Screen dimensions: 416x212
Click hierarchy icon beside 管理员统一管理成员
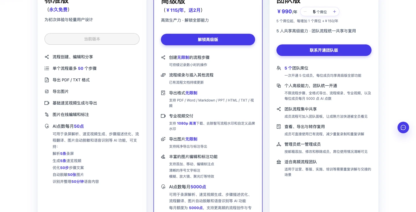[x=279, y=144]
